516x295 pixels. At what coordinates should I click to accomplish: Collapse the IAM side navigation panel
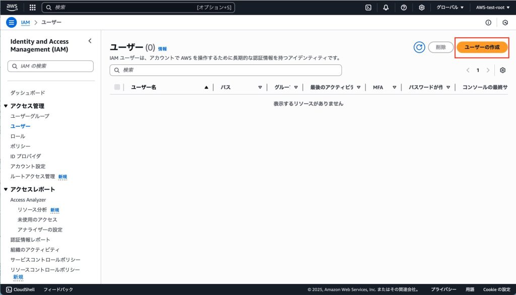coord(90,41)
